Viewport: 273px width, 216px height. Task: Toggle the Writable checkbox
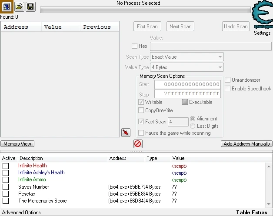click(x=141, y=102)
